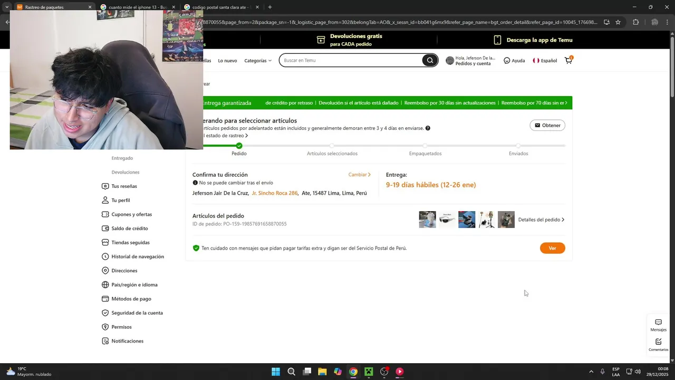Viewport: 675px width, 380px height.
Task: Click the Devoluciones gratis box icon
Action: (x=321, y=40)
